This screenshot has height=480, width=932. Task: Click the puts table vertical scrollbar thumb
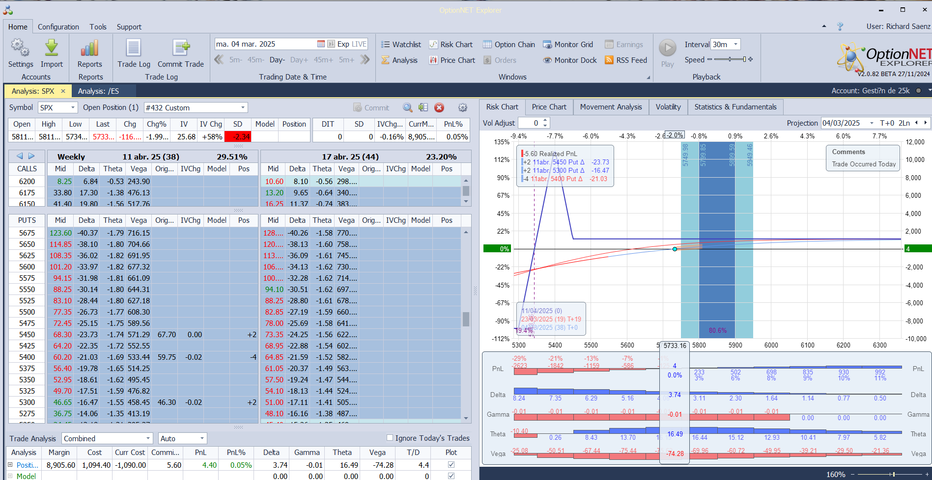tap(466, 319)
